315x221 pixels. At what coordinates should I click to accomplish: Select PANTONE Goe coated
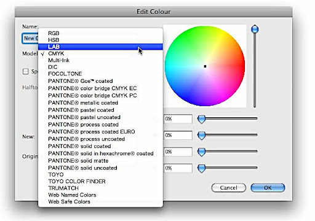(100, 81)
